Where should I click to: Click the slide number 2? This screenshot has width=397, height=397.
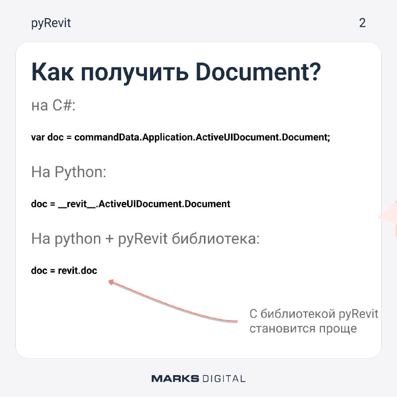[x=362, y=23]
